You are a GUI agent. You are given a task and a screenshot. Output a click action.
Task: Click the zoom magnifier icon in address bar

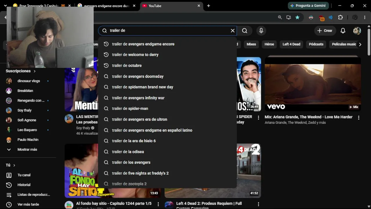(280, 17)
